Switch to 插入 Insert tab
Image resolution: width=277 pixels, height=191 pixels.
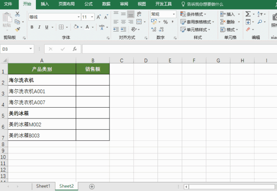[x=45, y=4]
